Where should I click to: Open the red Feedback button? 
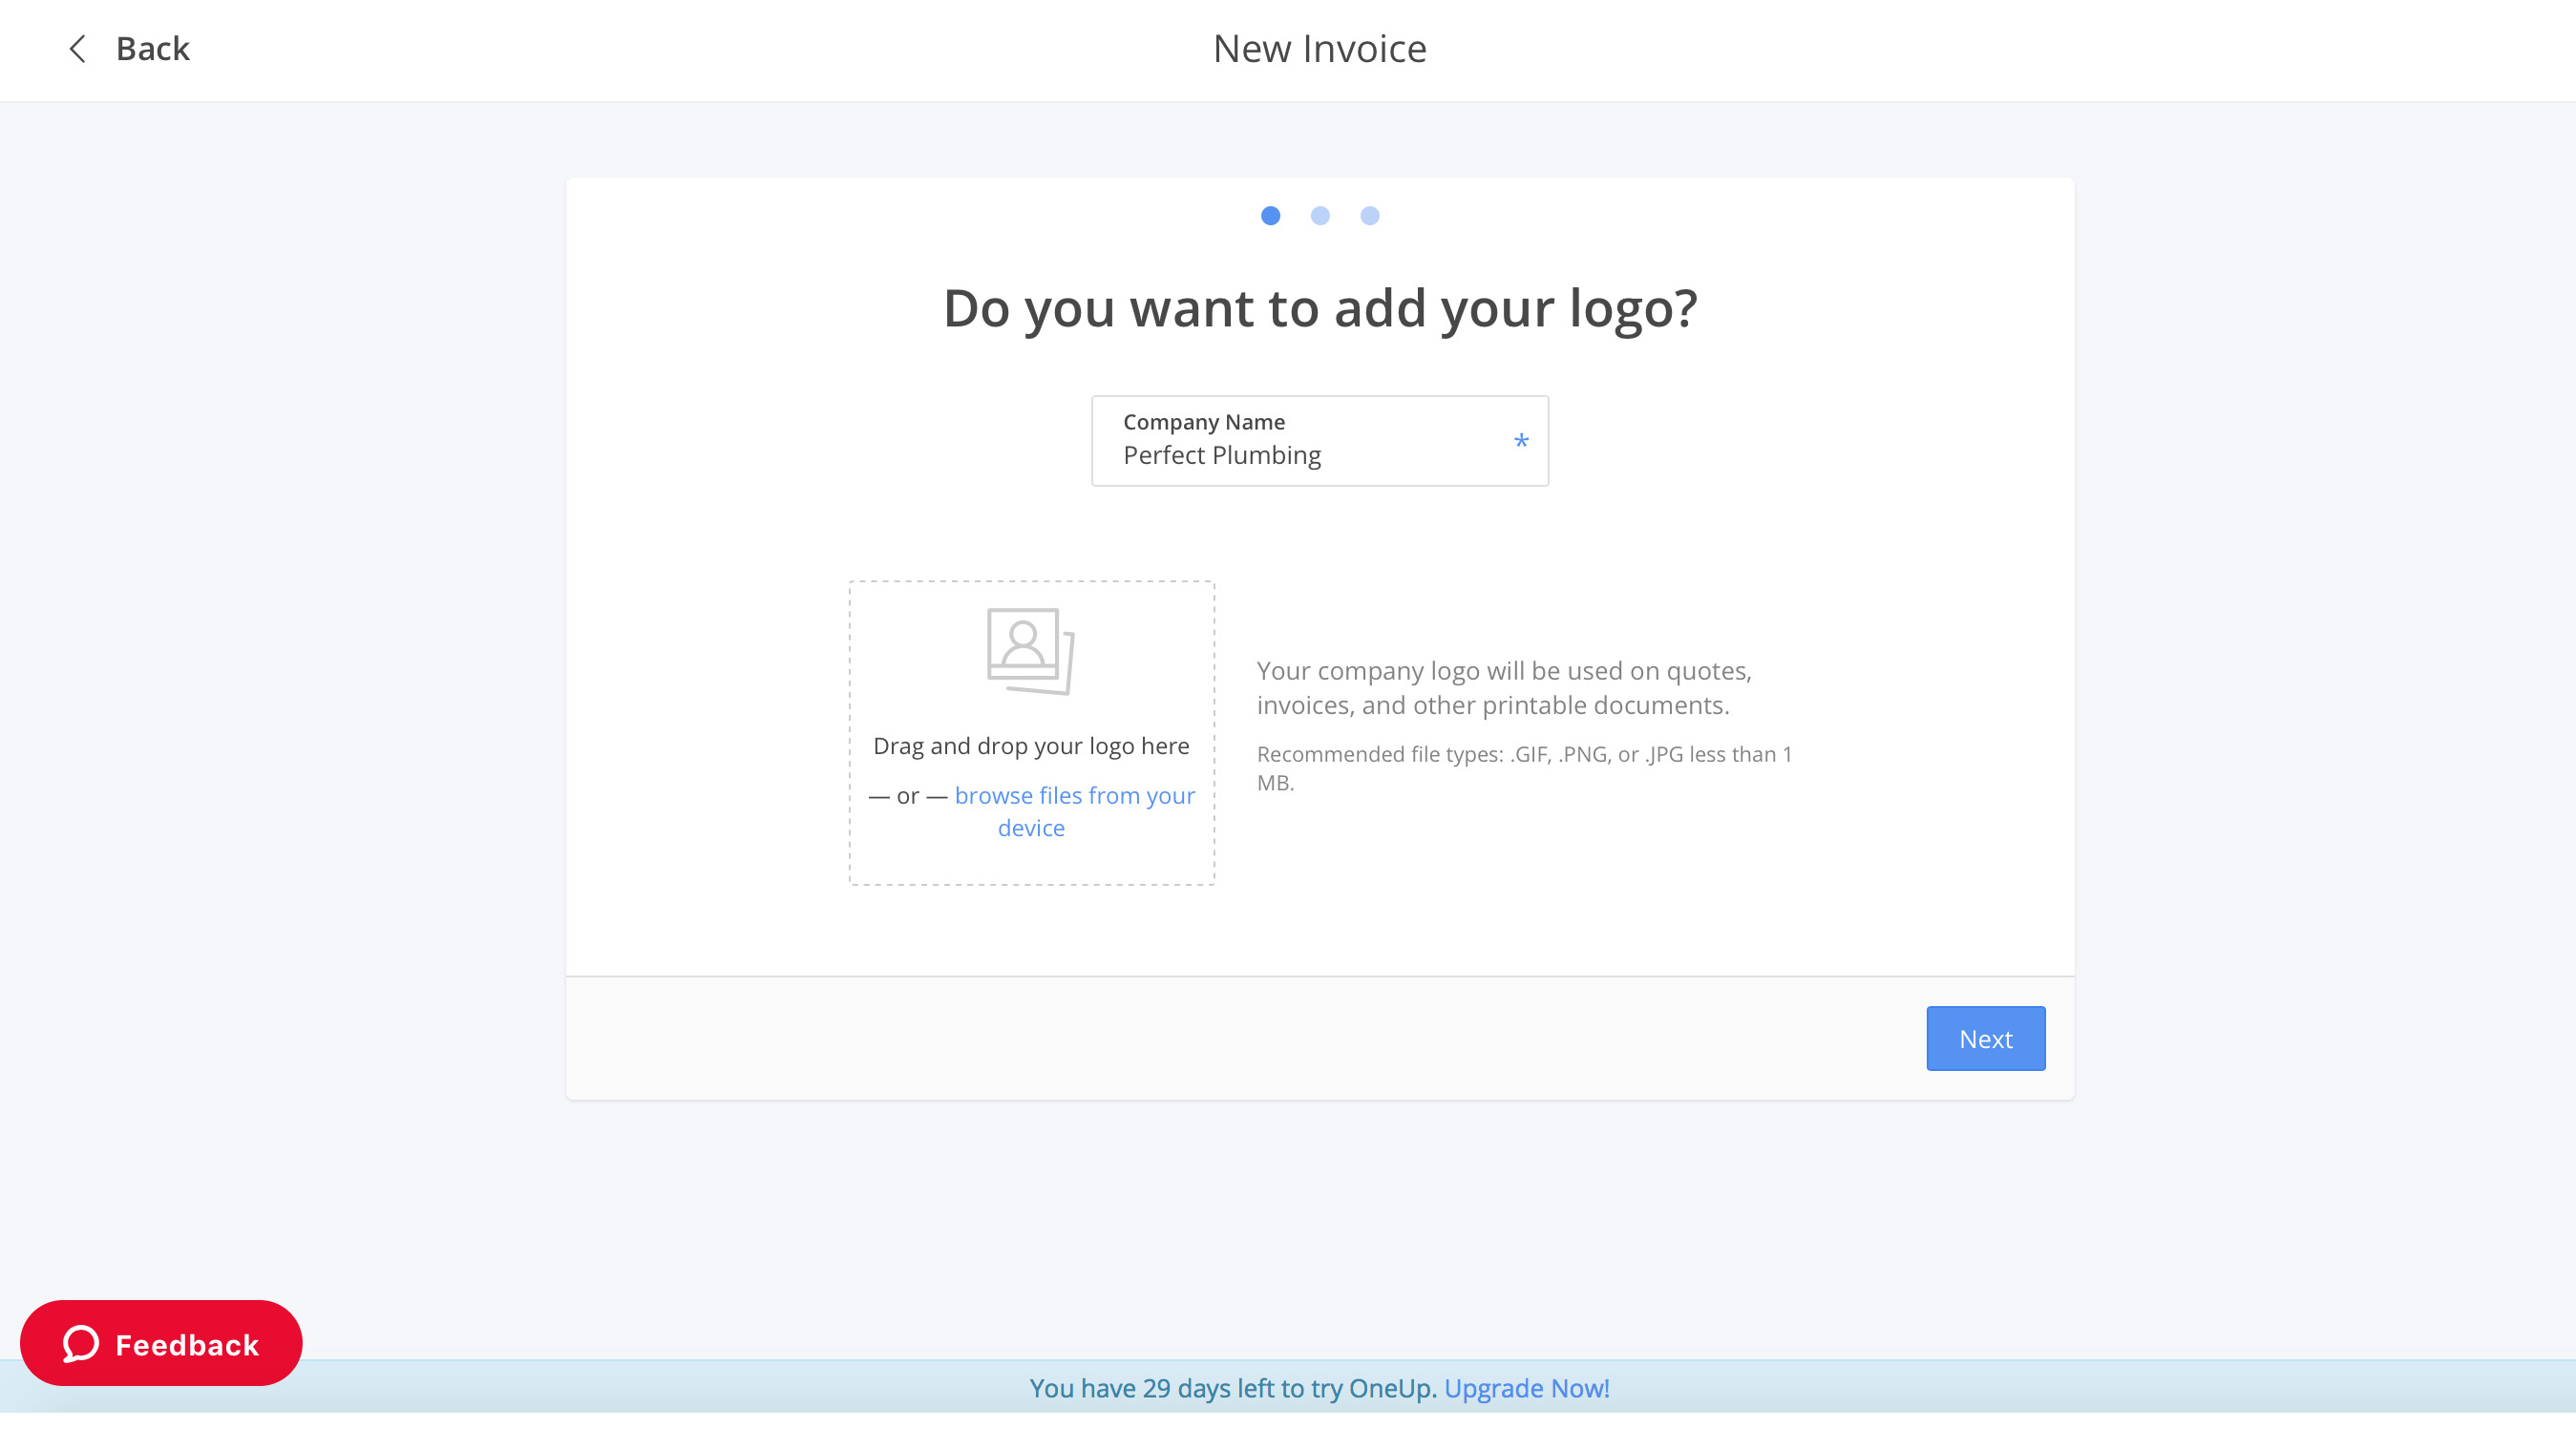click(x=161, y=1343)
